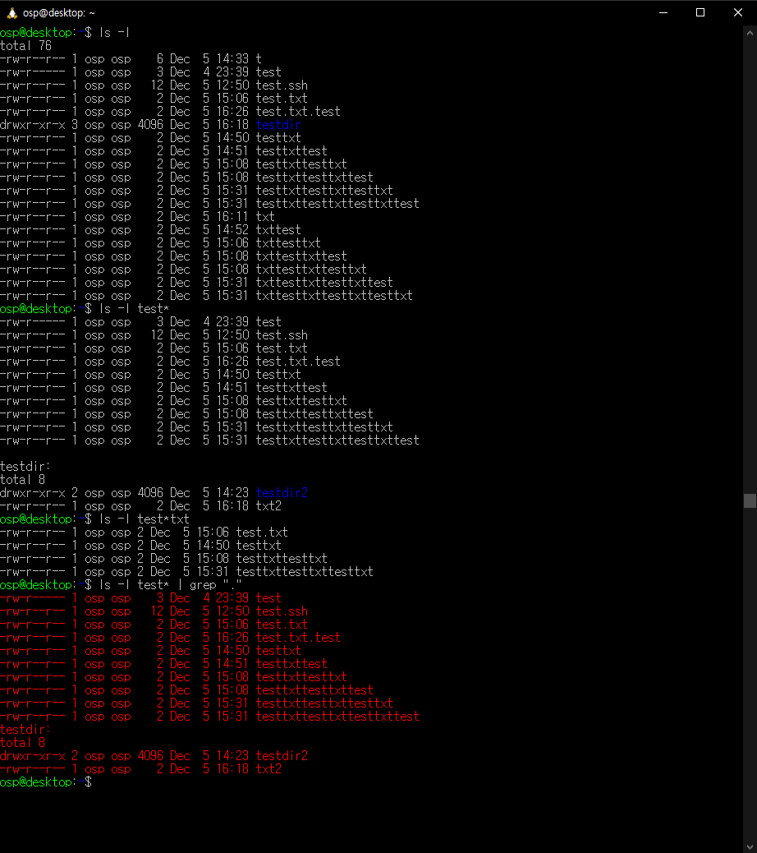This screenshot has width=757, height=853.
Task: Click red 'test.ssh' filename
Action: 282,611
